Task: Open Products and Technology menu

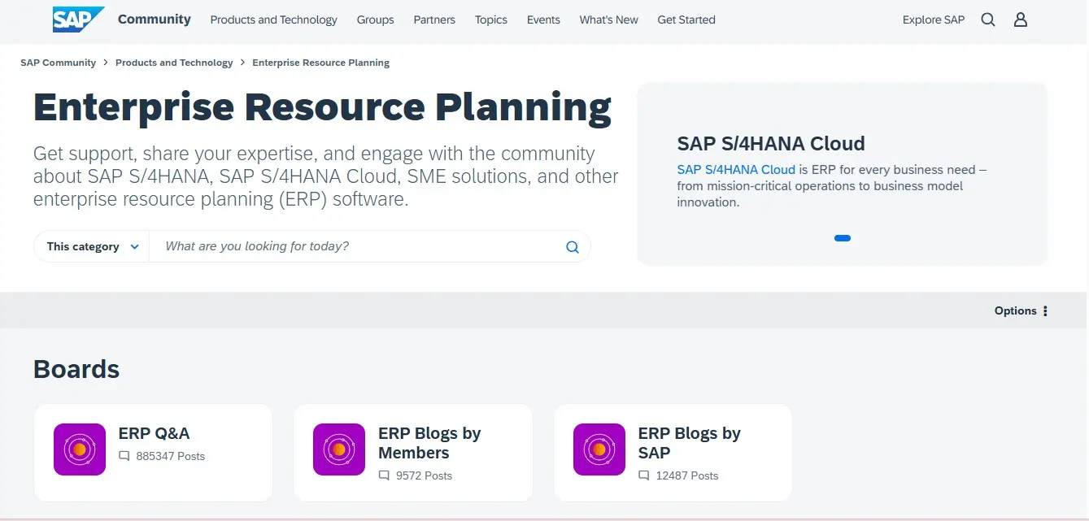Action: [274, 20]
